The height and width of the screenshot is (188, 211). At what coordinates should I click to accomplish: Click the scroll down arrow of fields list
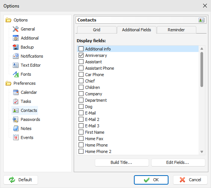click(x=202, y=152)
